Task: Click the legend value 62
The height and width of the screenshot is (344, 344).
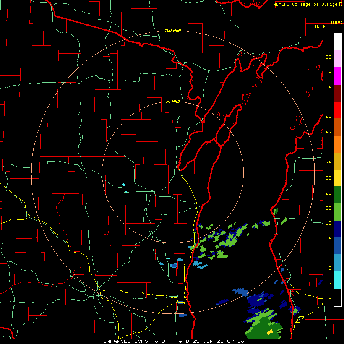Action: coord(328,57)
